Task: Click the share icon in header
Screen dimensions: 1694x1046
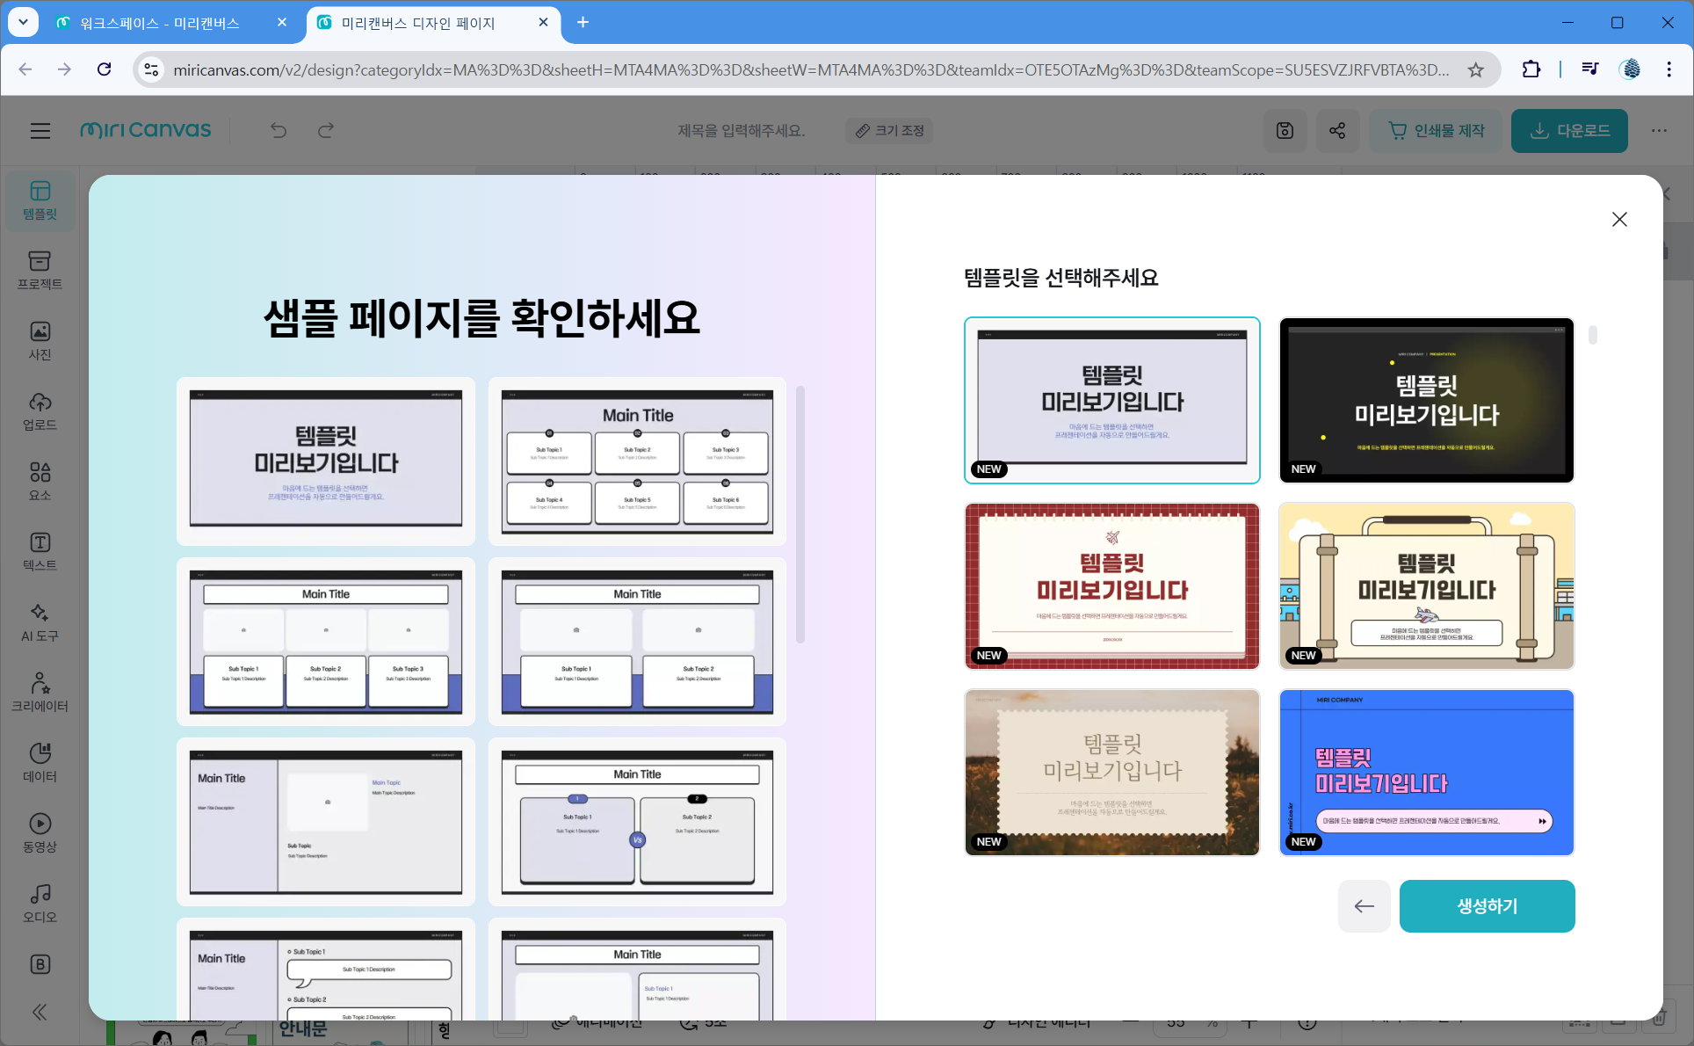Action: point(1337,131)
